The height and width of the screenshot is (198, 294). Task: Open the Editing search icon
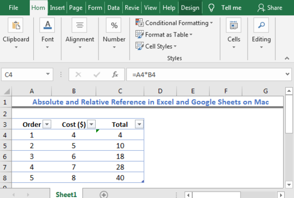pos(261,26)
